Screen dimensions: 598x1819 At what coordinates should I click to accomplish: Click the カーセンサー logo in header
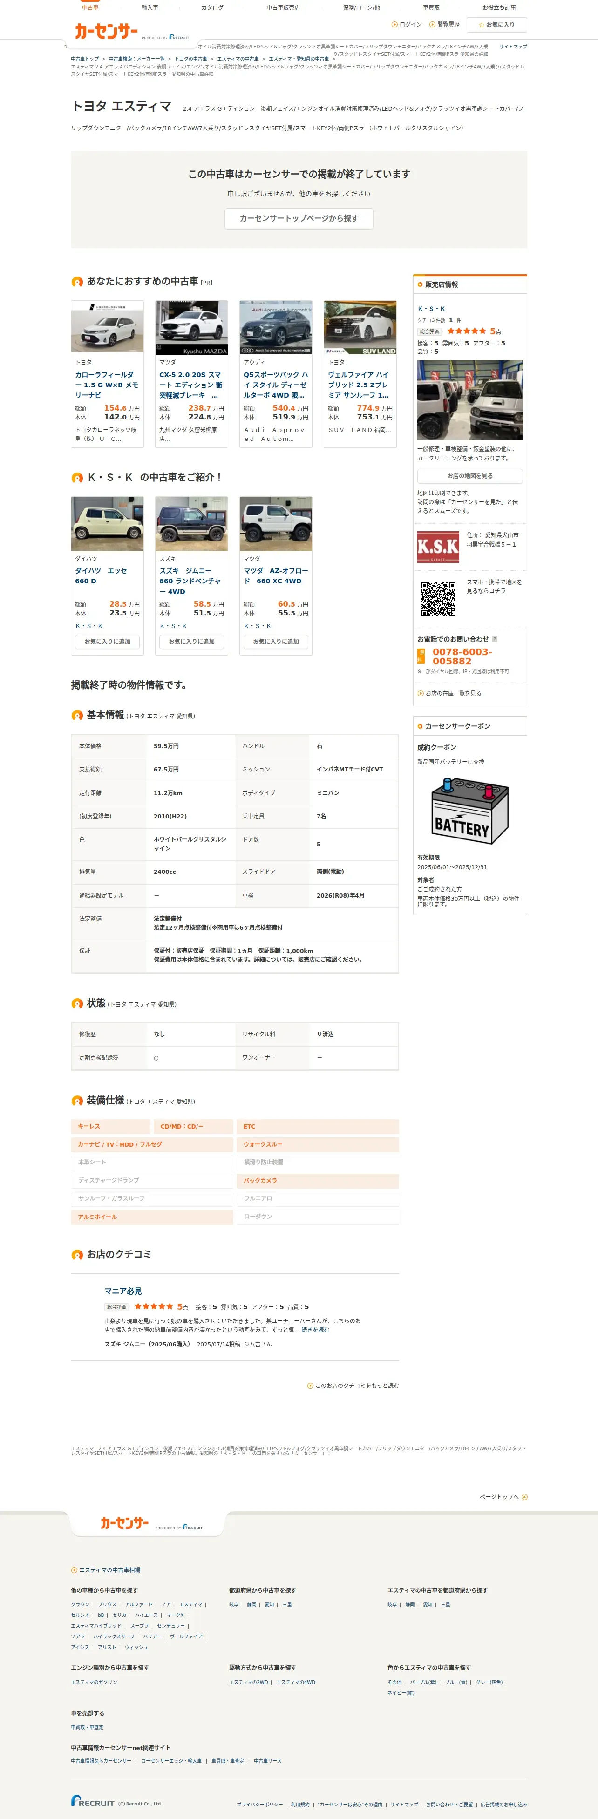[107, 31]
